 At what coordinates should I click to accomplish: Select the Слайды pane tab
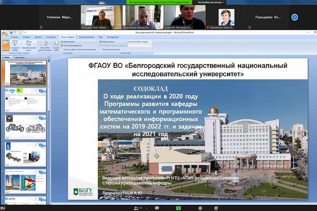click(6, 57)
